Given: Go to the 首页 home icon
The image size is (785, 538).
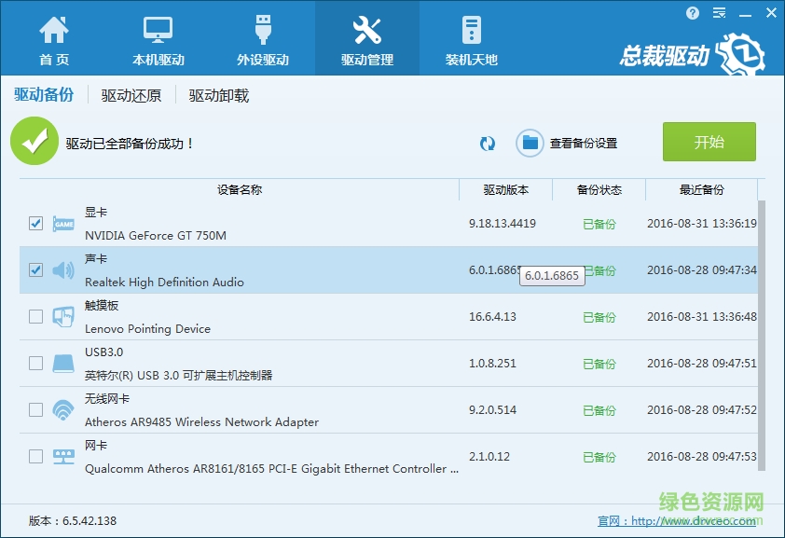Looking at the screenshot, I should (54, 30).
